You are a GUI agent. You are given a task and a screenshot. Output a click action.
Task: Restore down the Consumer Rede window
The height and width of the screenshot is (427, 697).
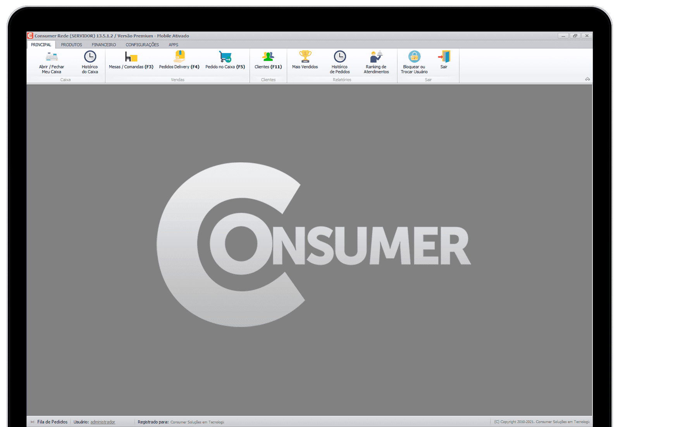575,36
